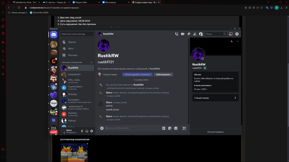Open Полный профиль link

(x=216, y=132)
